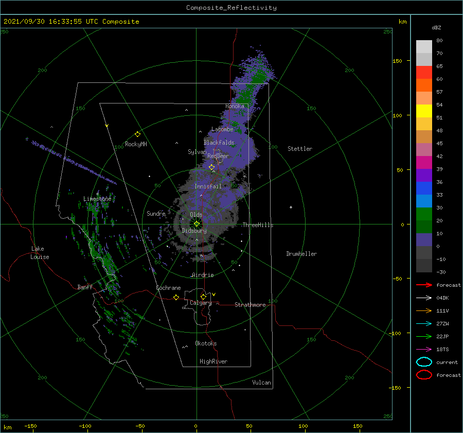
Task: Click the RockyMH label
Action: [136, 144]
